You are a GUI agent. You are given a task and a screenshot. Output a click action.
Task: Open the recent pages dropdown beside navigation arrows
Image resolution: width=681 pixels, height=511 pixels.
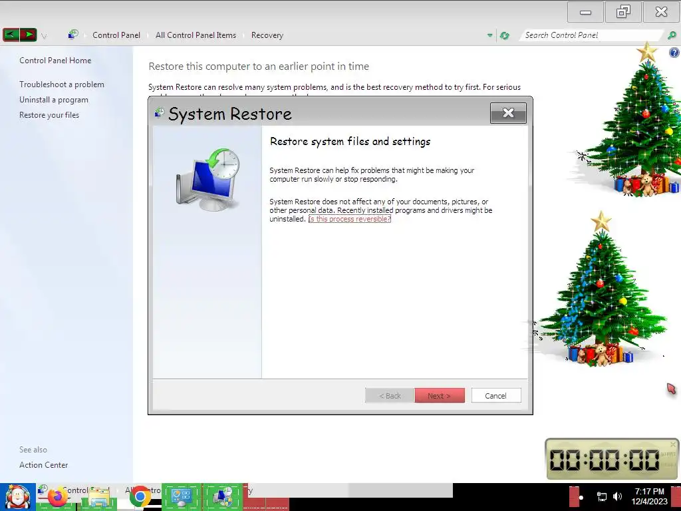(44, 36)
